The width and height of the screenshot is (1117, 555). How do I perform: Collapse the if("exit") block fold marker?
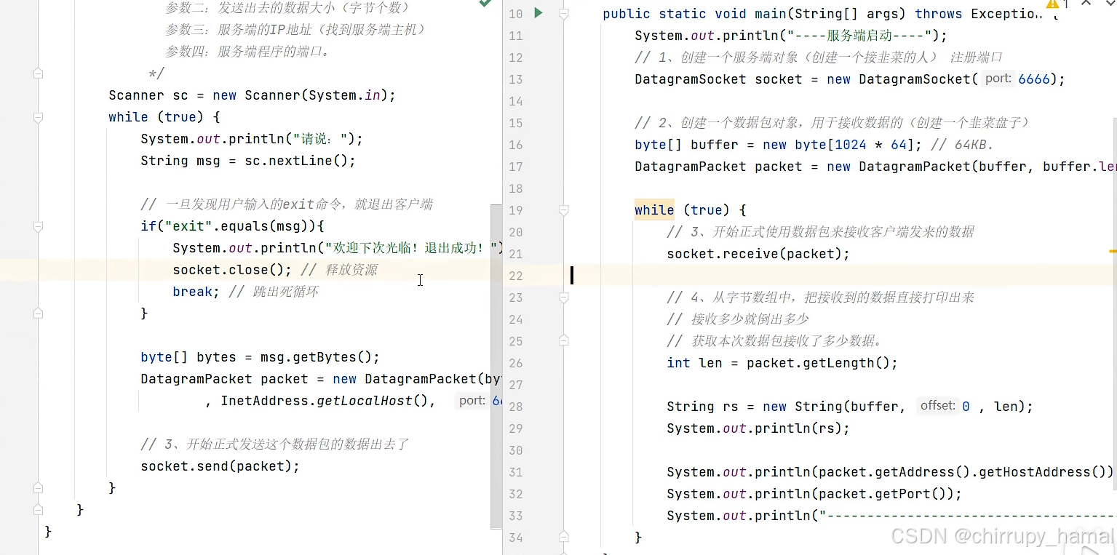pyautogui.click(x=38, y=226)
